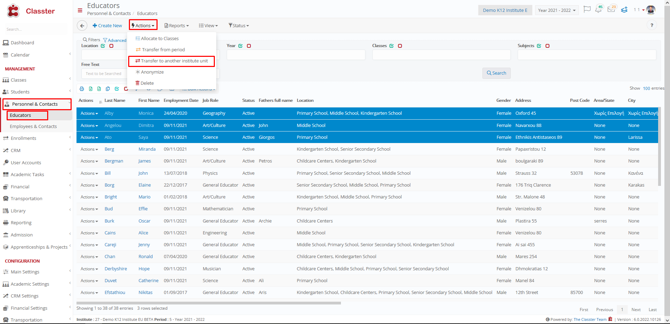Open the help question mark button

pyautogui.click(x=651, y=25)
